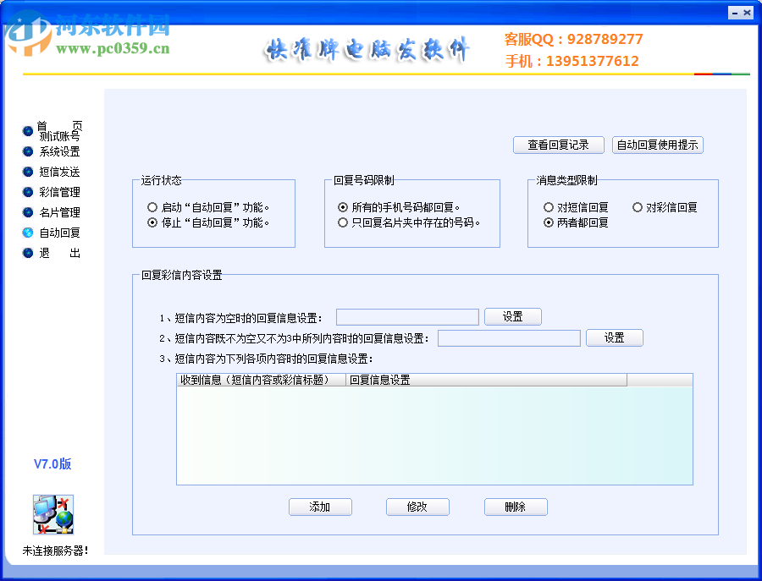Select the 首页 (Home) sidebar icon
Screen dimensions: 762x581
coord(28,130)
